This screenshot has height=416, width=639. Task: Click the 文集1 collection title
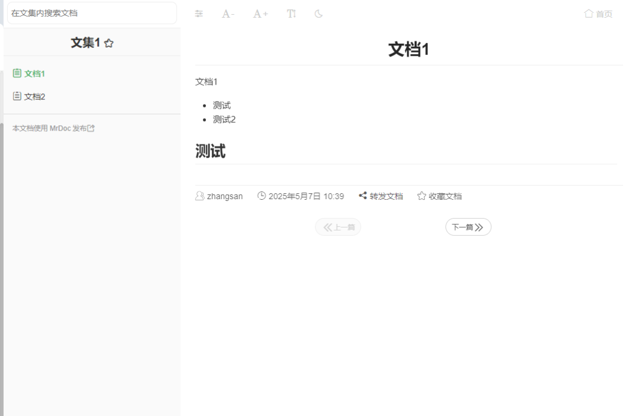tap(86, 43)
